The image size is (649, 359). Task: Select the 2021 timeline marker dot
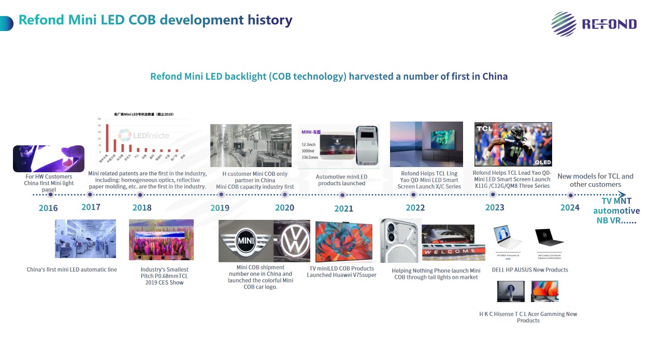coord(342,195)
